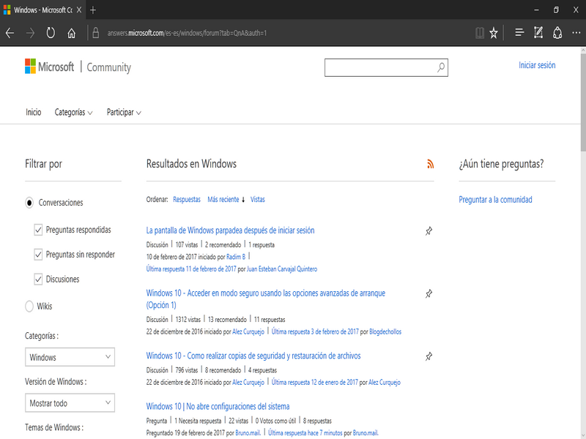
Task: Open the browser more options ellipsis
Action: [x=576, y=33]
